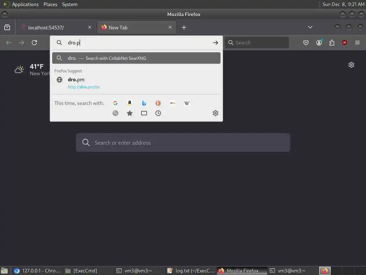Image resolution: width=366 pixels, height=275 pixels.
Task: Click the show desktop icon in taskbar
Action: point(4,271)
